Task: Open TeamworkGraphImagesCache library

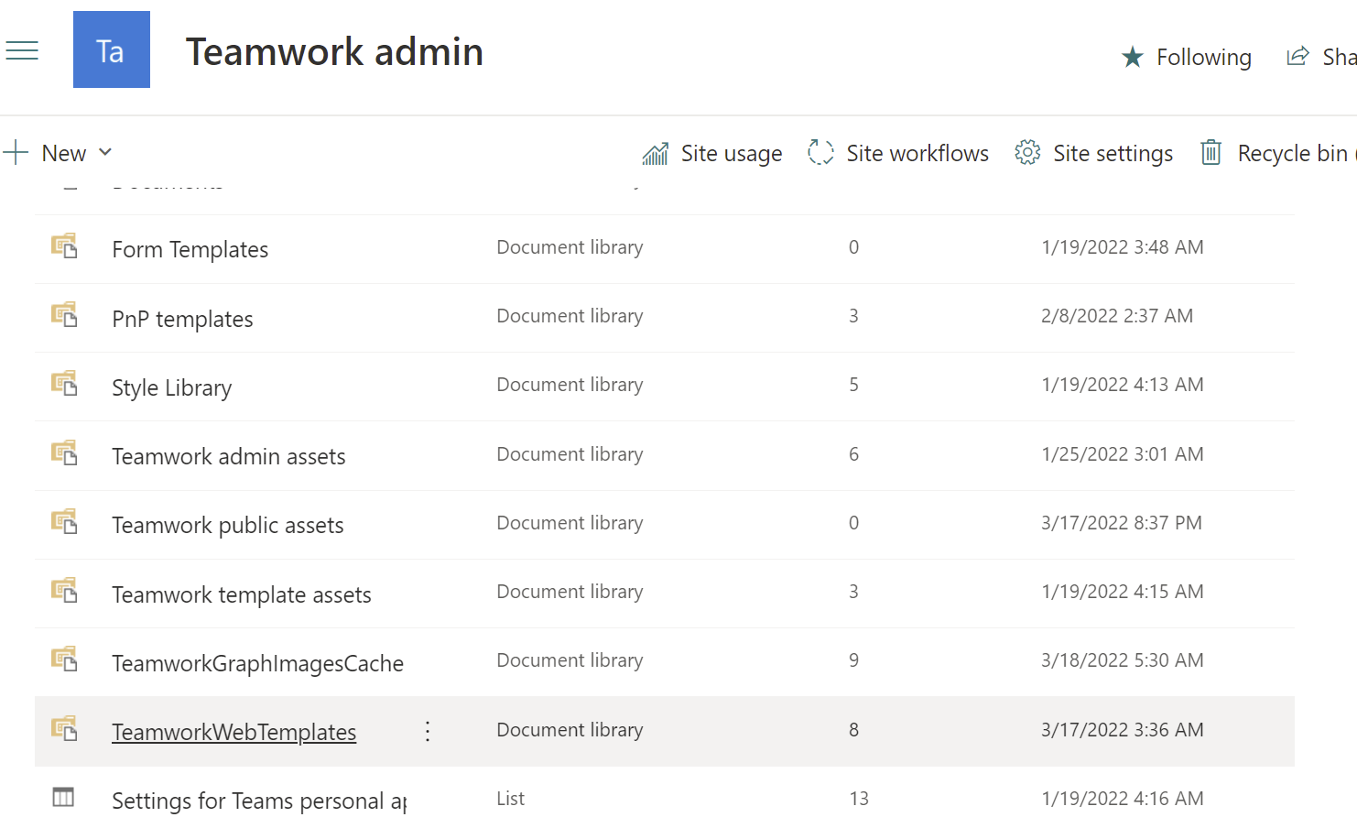Action: (258, 663)
